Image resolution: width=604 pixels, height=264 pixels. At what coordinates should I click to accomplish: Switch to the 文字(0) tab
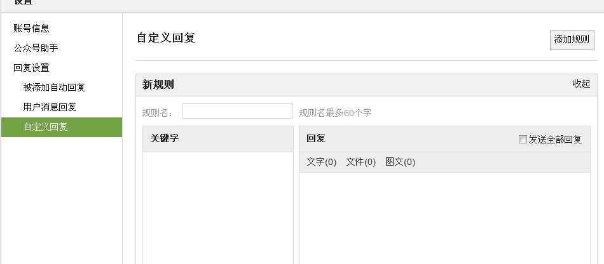(x=321, y=162)
